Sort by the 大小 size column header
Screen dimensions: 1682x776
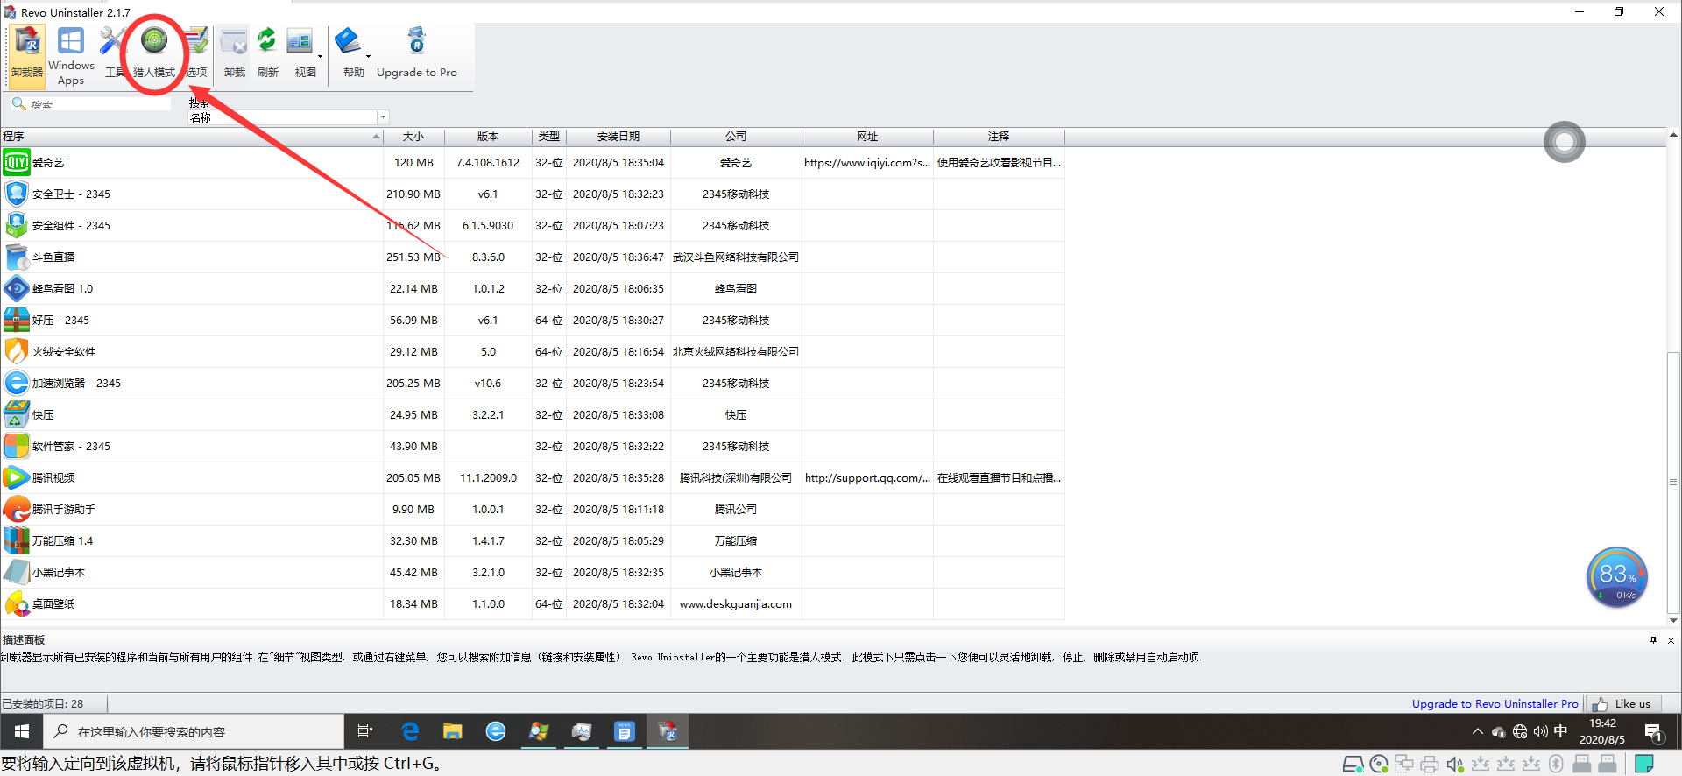point(413,137)
